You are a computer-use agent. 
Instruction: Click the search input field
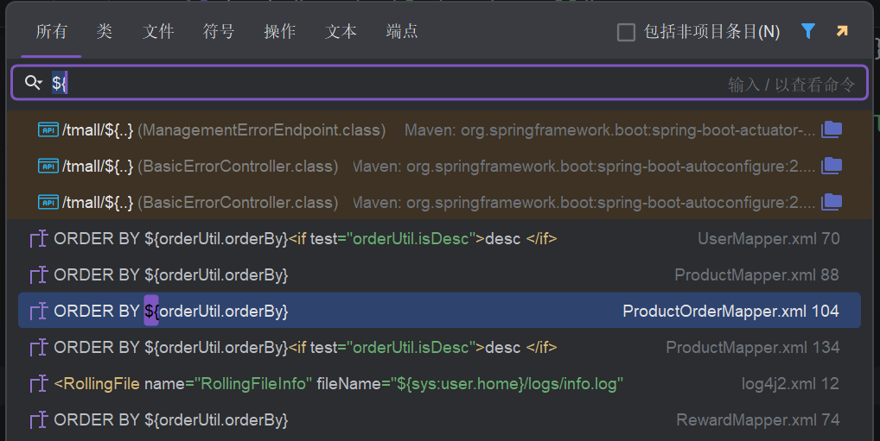pyautogui.click(x=389, y=83)
